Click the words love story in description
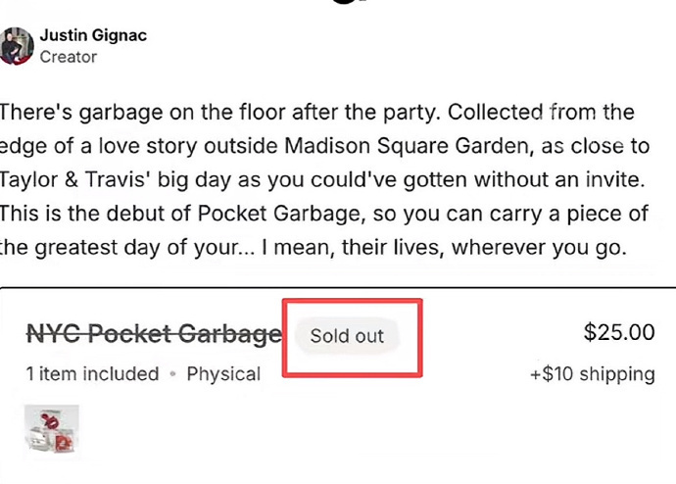 pos(147,146)
